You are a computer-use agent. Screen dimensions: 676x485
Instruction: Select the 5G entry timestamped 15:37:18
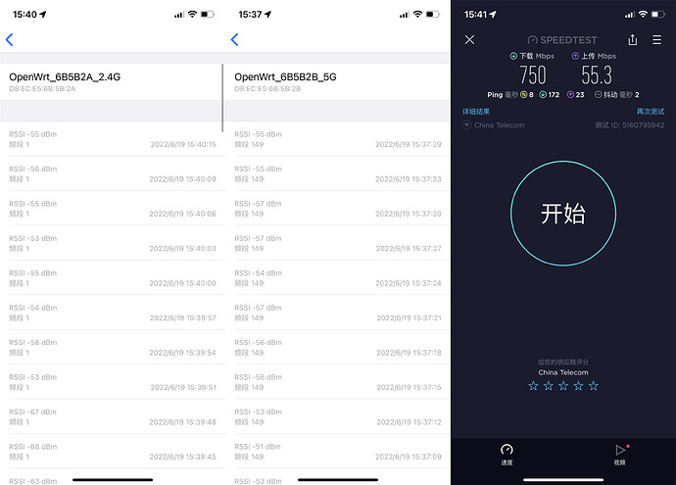tap(338, 348)
